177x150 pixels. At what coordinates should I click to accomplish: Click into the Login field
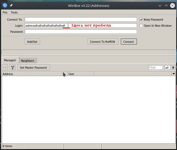(81, 26)
